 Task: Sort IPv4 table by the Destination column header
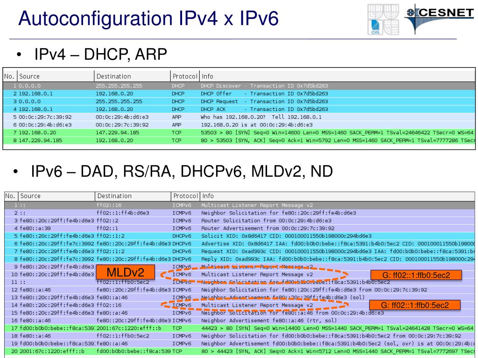(132, 76)
